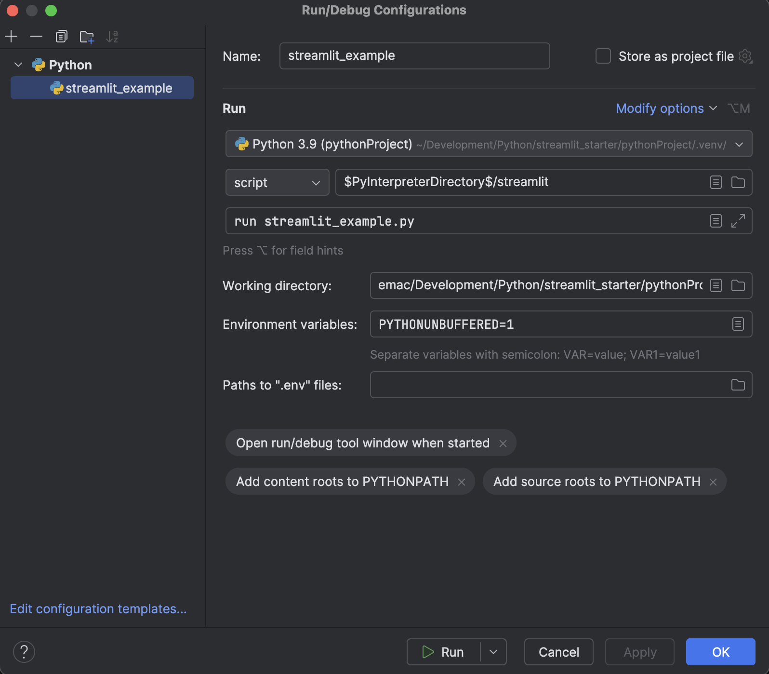Remove 'Add content roots to PYTHONPATH' option
The width and height of the screenshot is (769, 674).
[462, 482]
